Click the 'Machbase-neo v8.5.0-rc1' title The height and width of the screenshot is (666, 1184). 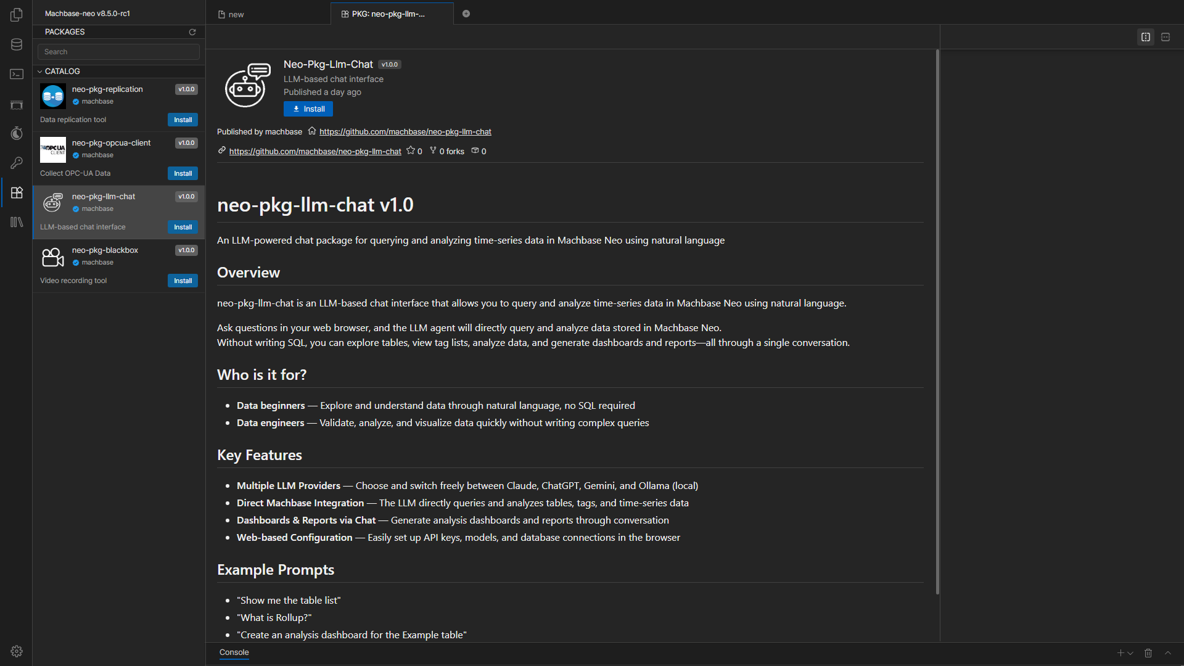(x=88, y=14)
